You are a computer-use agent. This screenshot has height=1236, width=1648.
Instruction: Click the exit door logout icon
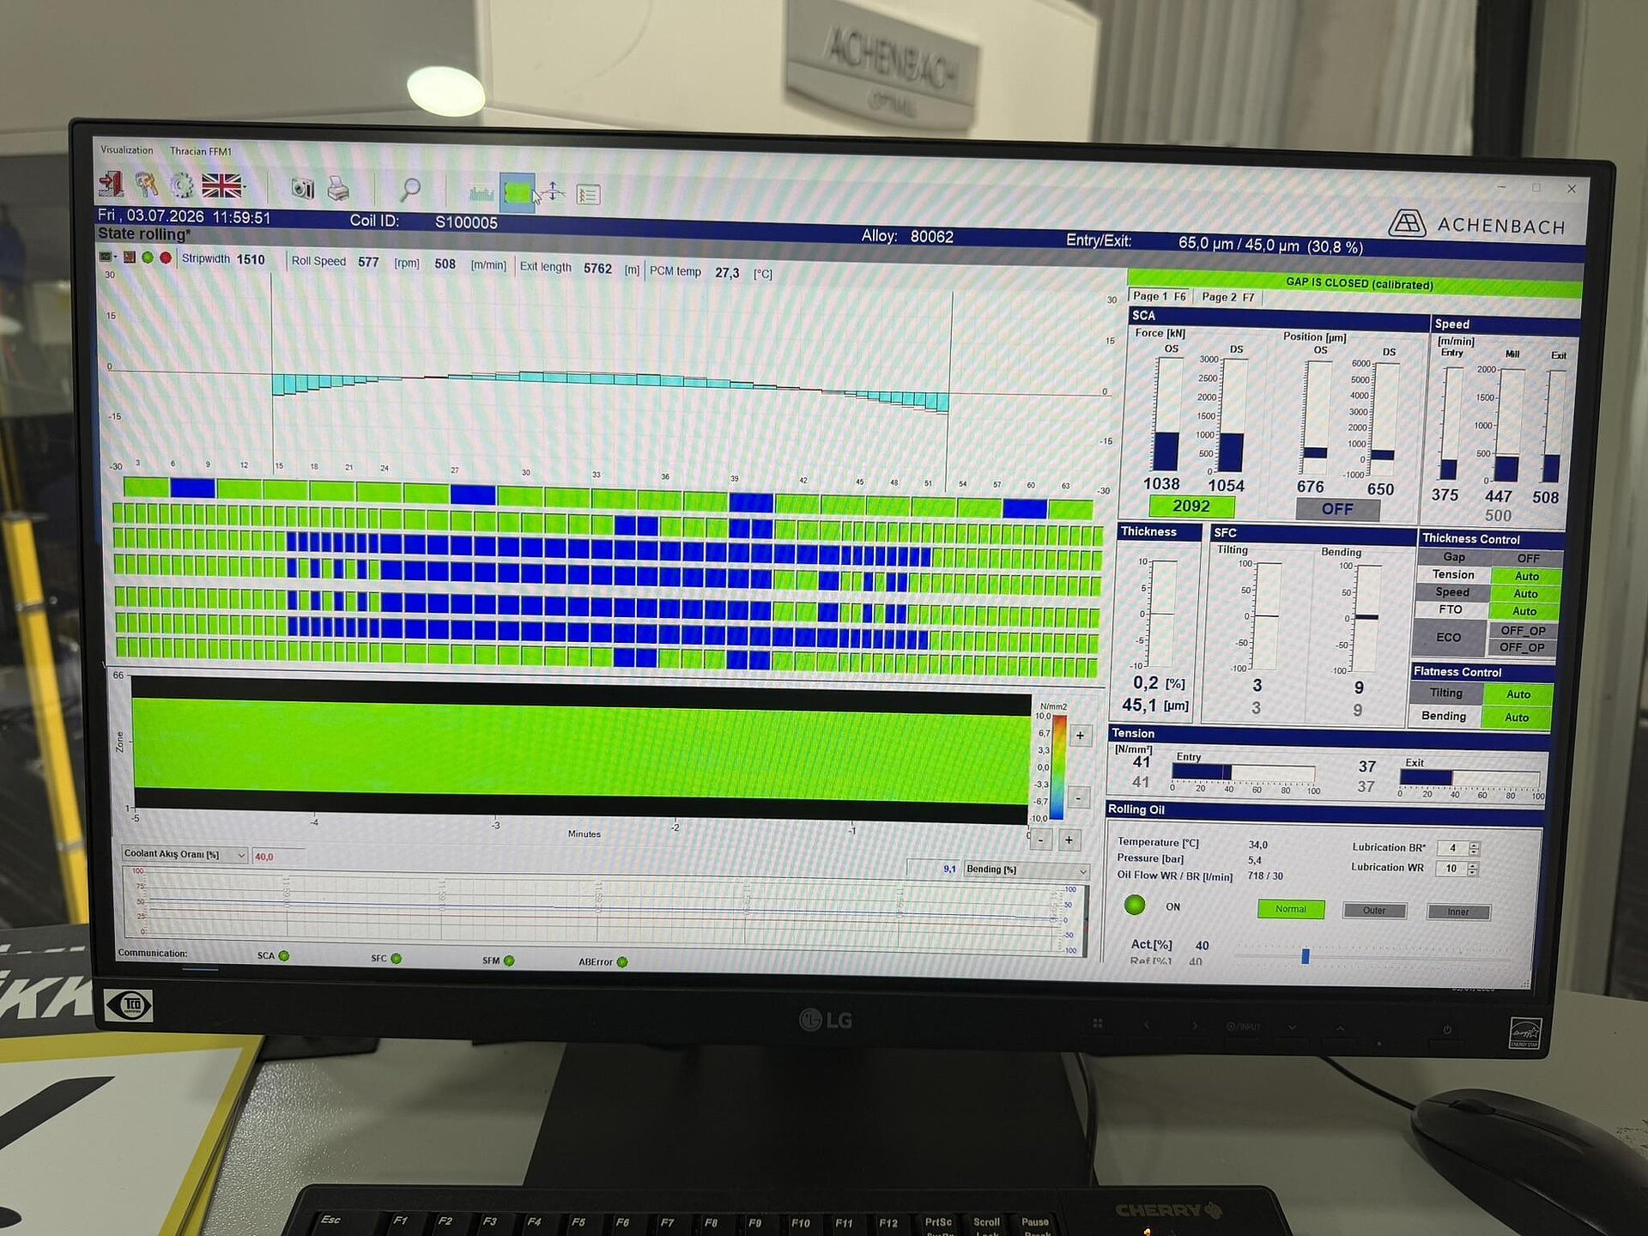[111, 185]
